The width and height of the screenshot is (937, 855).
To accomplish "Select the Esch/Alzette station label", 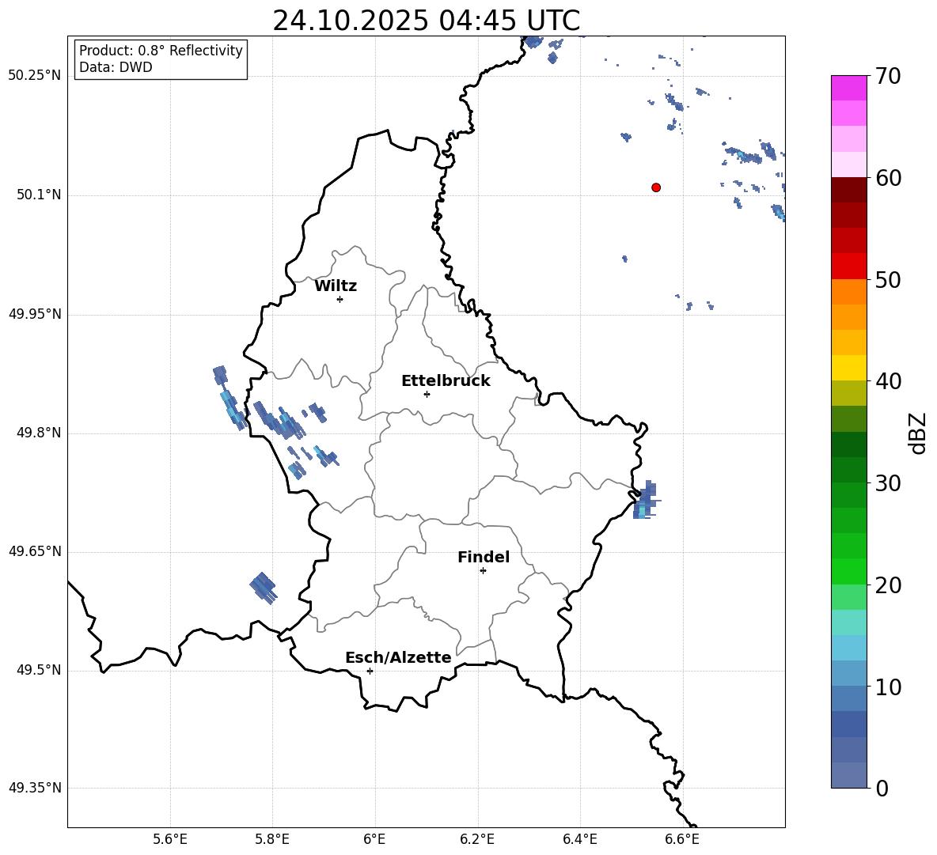I will click(398, 658).
